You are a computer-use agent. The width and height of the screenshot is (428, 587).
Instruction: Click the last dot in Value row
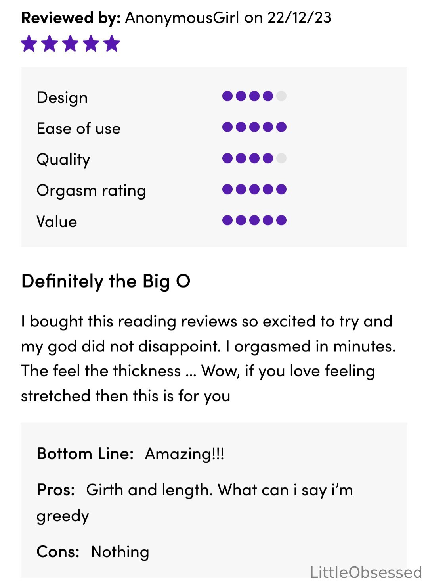[x=281, y=220]
